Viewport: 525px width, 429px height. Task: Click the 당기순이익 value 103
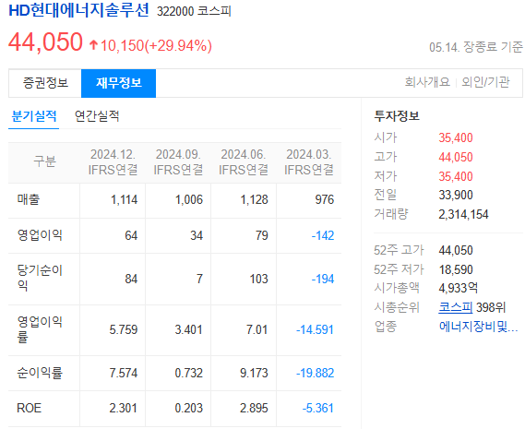[x=259, y=279]
